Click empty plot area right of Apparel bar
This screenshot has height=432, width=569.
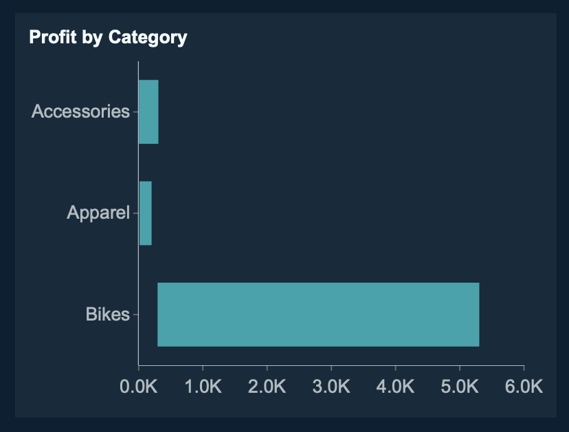(330, 213)
